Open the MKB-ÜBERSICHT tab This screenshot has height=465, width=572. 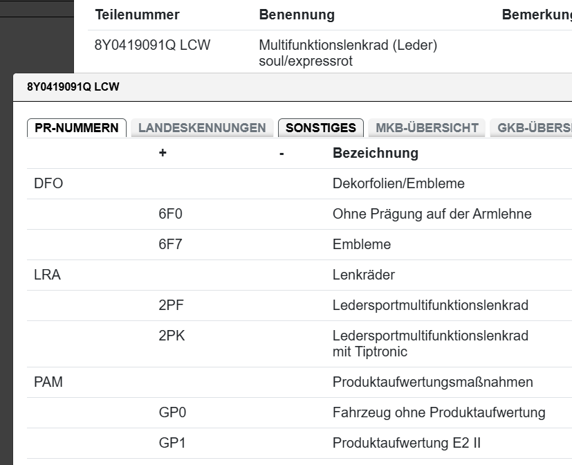coord(427,128)
